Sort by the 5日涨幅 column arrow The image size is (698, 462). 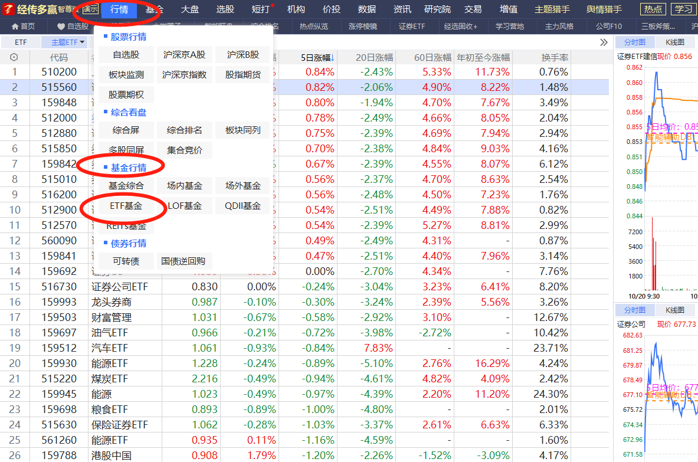pos(332,58)
